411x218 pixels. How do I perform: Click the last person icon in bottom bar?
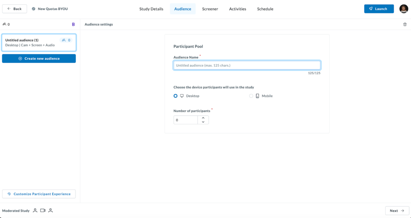[51, 210]
